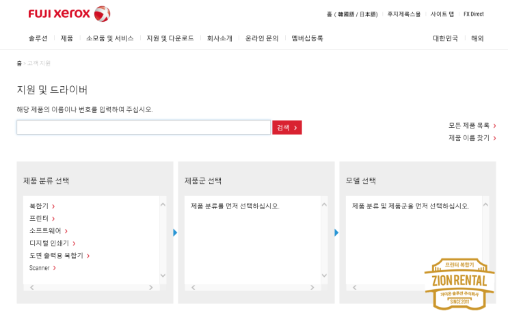Open the 지원 및 다운로드 menu
This screenshot has width=508, height=324.
point(170,38)
